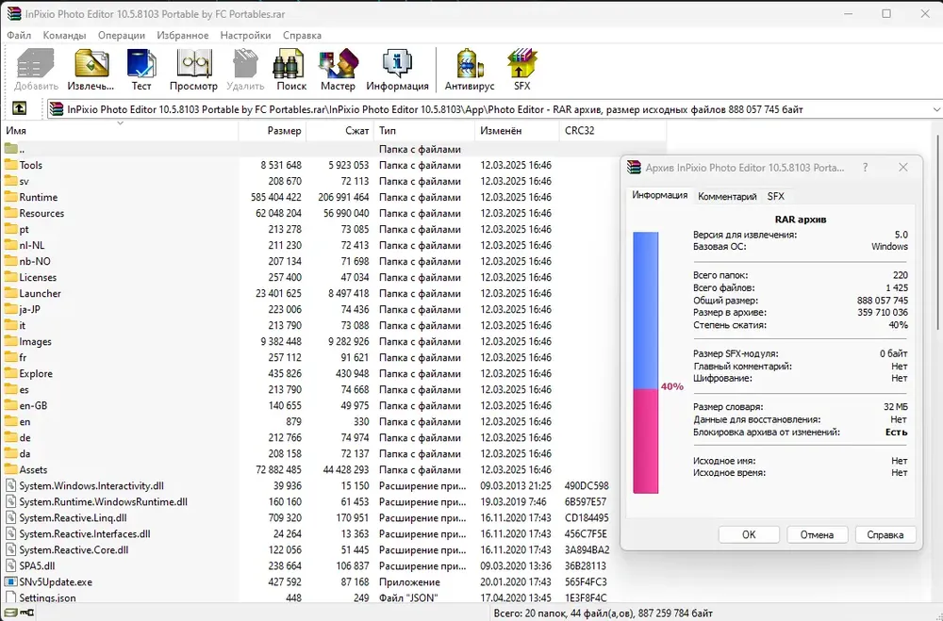The height and width of the screenshot is (621, 943).
Task: Click the Tools folder icon
Action: 10,165
